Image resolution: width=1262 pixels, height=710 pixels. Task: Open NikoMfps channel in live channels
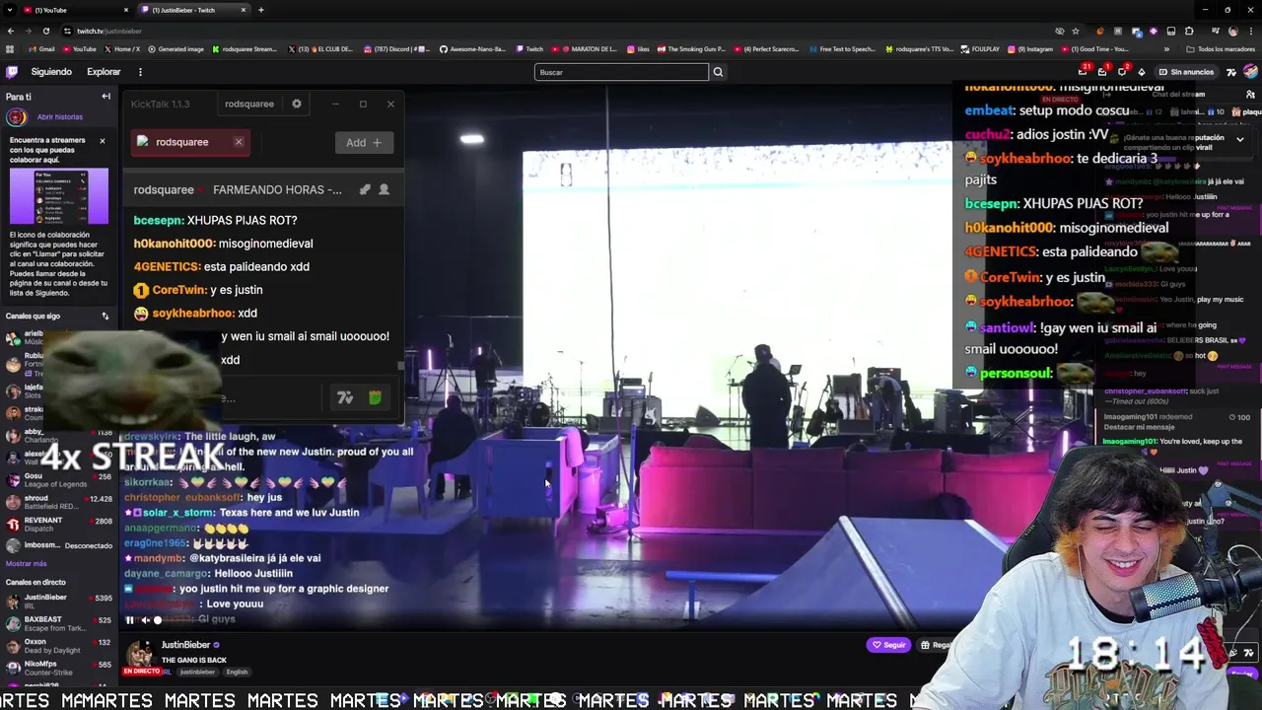pos(59,668)
